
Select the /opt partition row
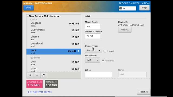(54, 51)
